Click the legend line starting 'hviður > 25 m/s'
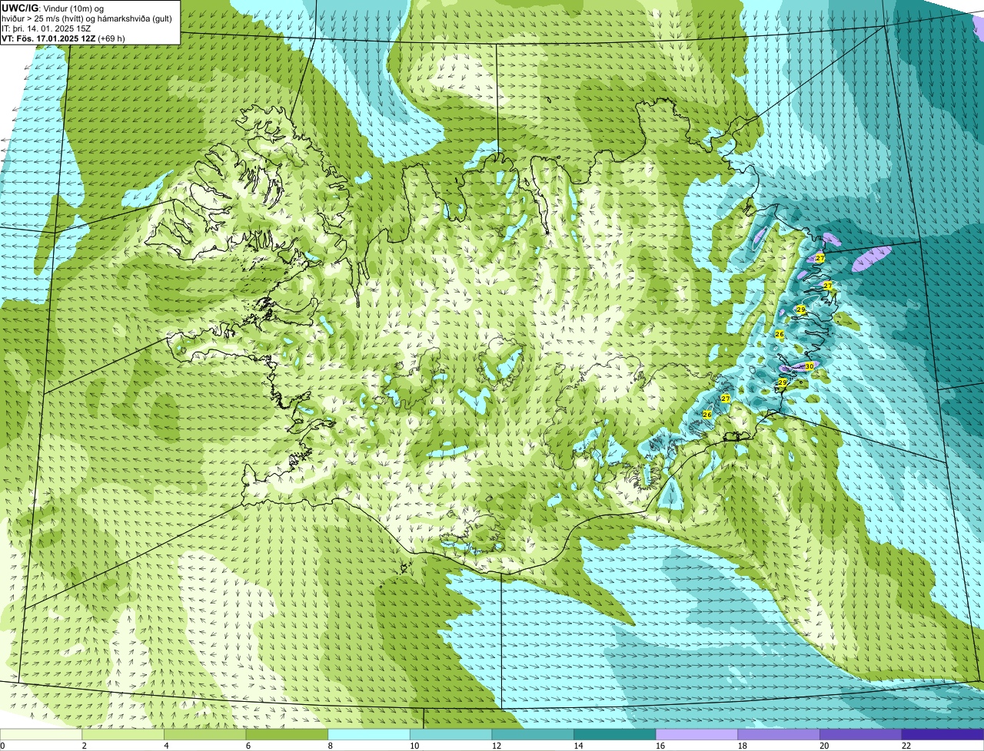984x751 pixels. 87,18
